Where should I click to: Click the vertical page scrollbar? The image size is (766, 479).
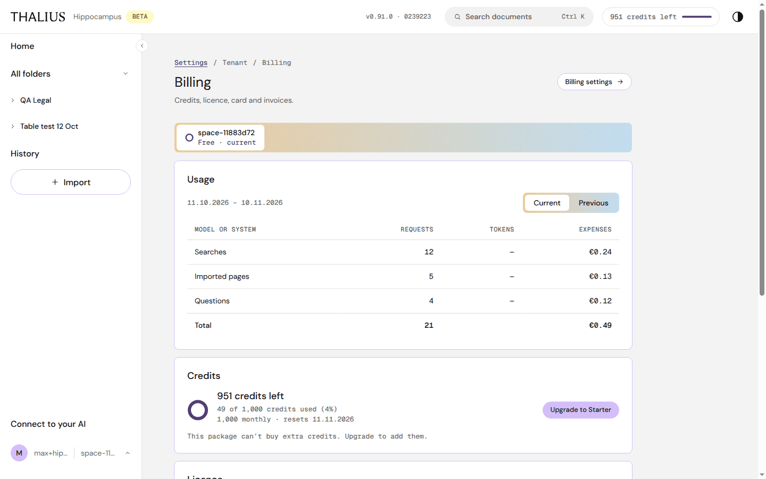tap(762, 153)
